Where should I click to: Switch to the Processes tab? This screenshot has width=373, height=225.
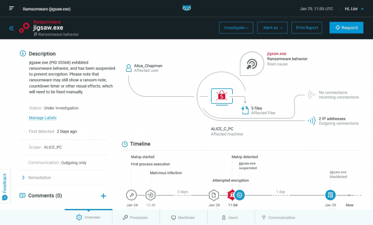tap(135, 218)
